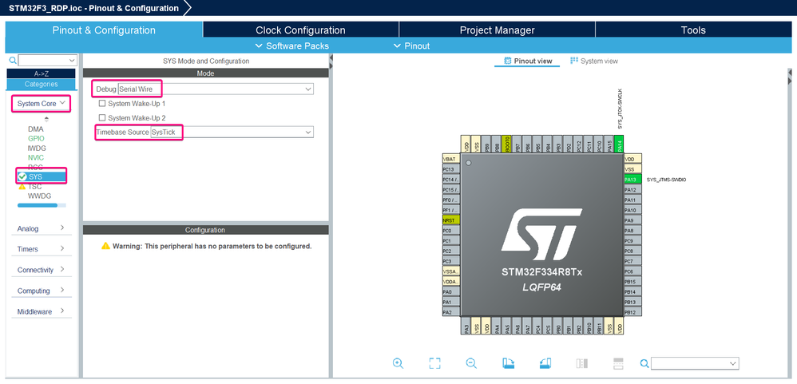This screenshot has width=797, height=384.
Task: Click the sort arrows above DMA
Action: pos(47,119)
